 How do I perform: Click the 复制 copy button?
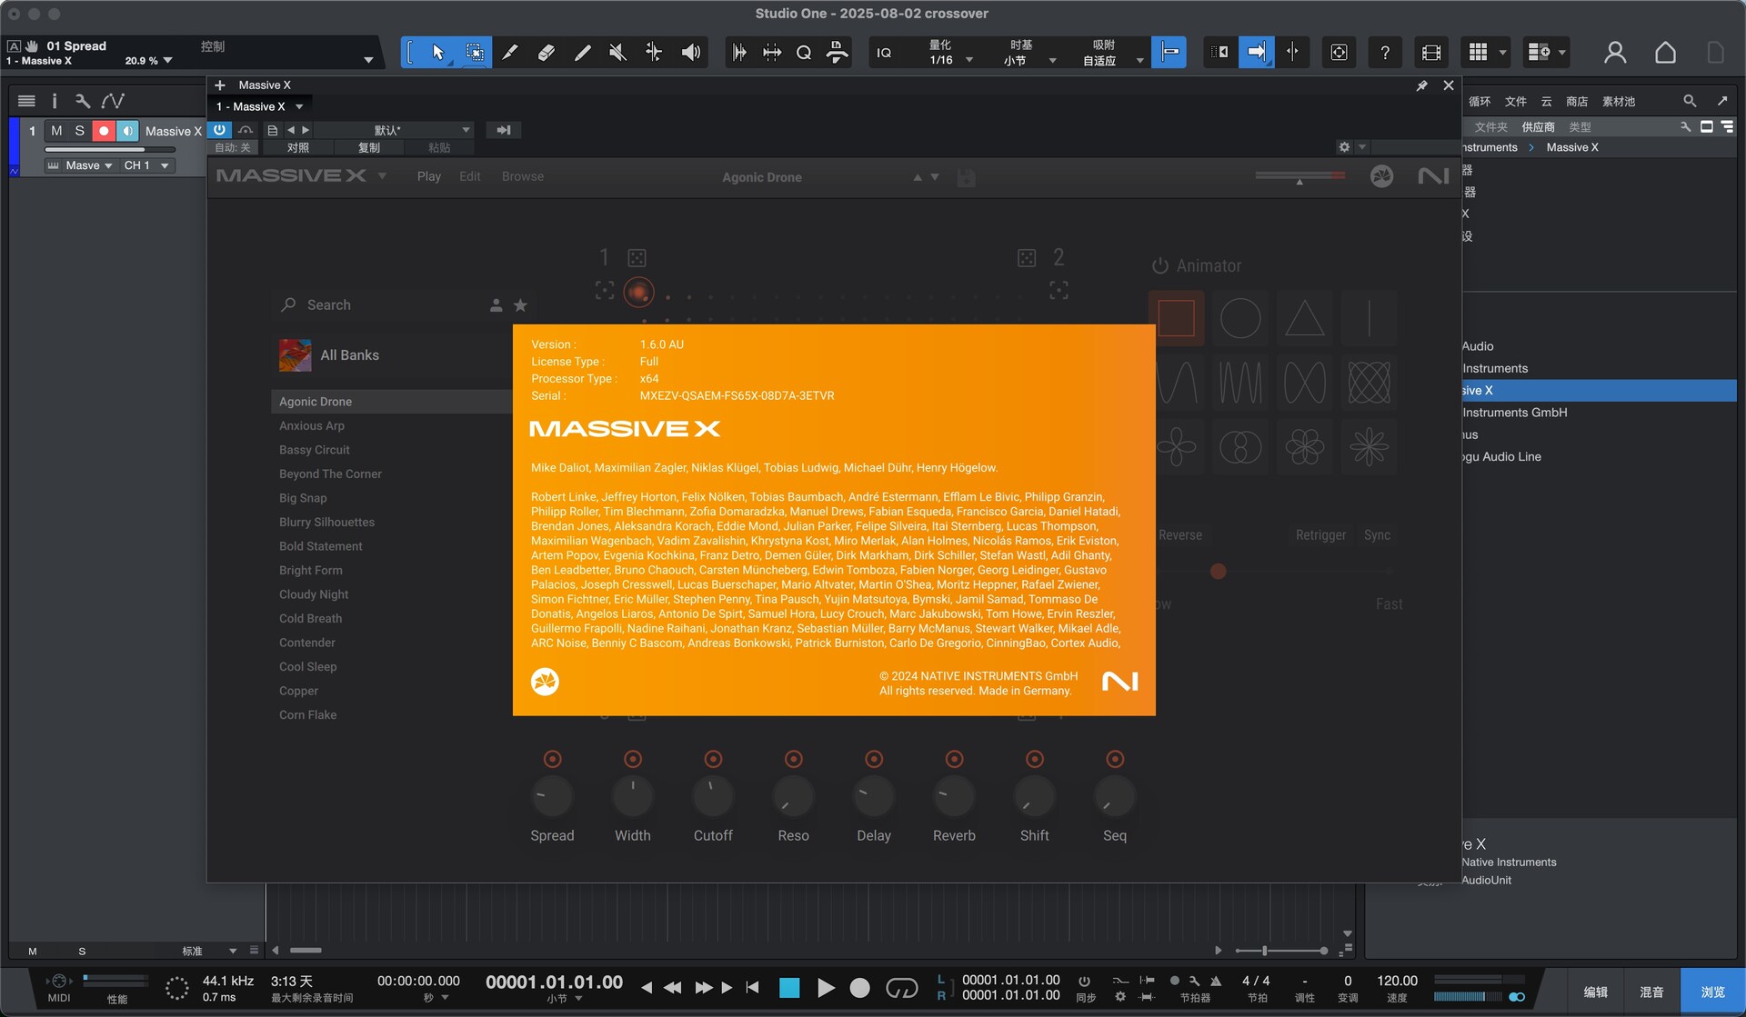(x=369, y=147)
